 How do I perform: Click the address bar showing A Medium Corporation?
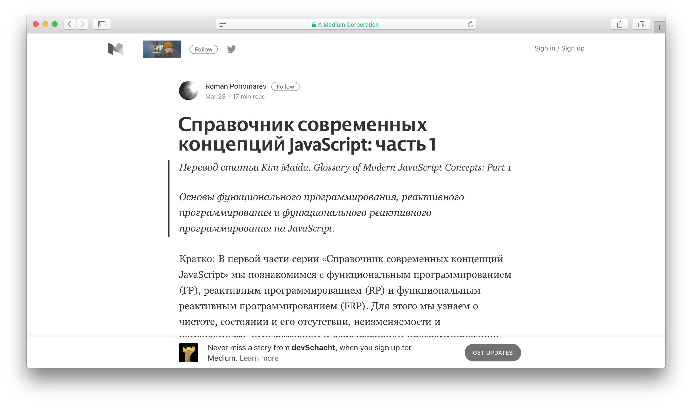click(346, 24)
